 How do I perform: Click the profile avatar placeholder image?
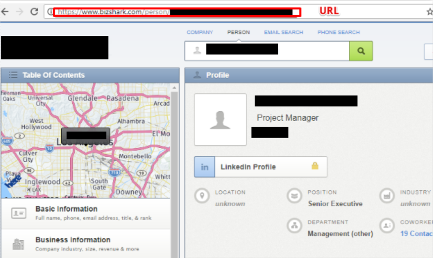(220, 119)
